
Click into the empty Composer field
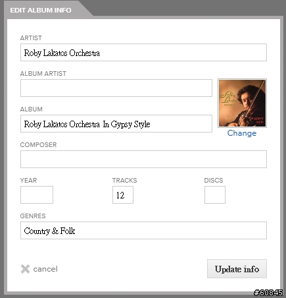pyautogui.click(x=143, y=160)
